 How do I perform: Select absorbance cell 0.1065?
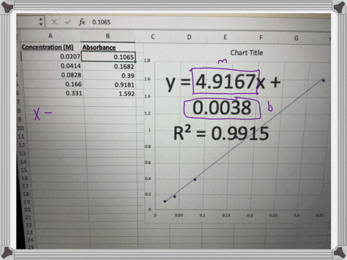click(x=108, y=57)
